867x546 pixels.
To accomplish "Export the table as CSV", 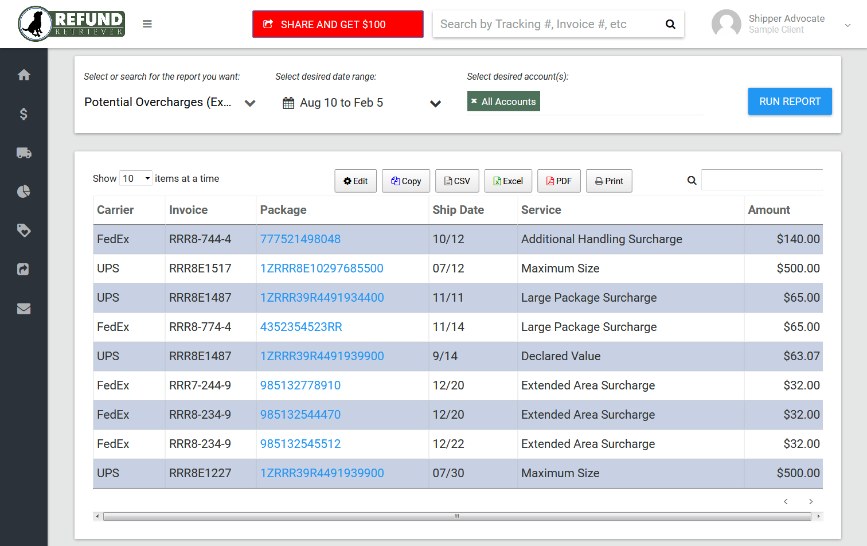I will [457, 181].
